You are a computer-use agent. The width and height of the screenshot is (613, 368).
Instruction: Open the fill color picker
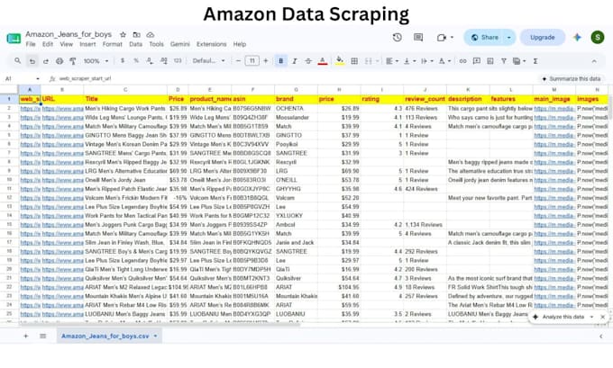pyautogui.click(x=340, y=61)
